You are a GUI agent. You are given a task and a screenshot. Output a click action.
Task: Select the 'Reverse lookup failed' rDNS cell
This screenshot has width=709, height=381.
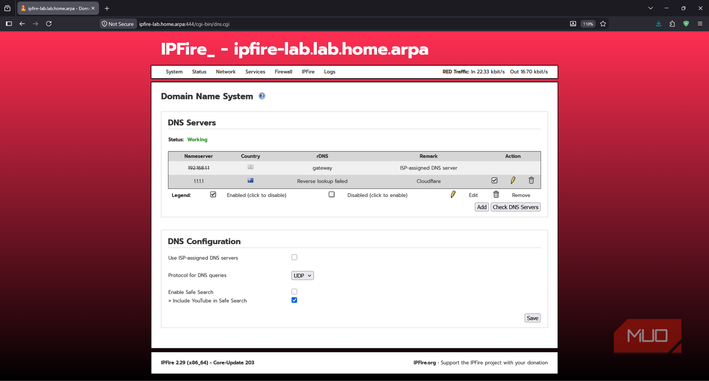pyautogui.click(x=322, y=181)
